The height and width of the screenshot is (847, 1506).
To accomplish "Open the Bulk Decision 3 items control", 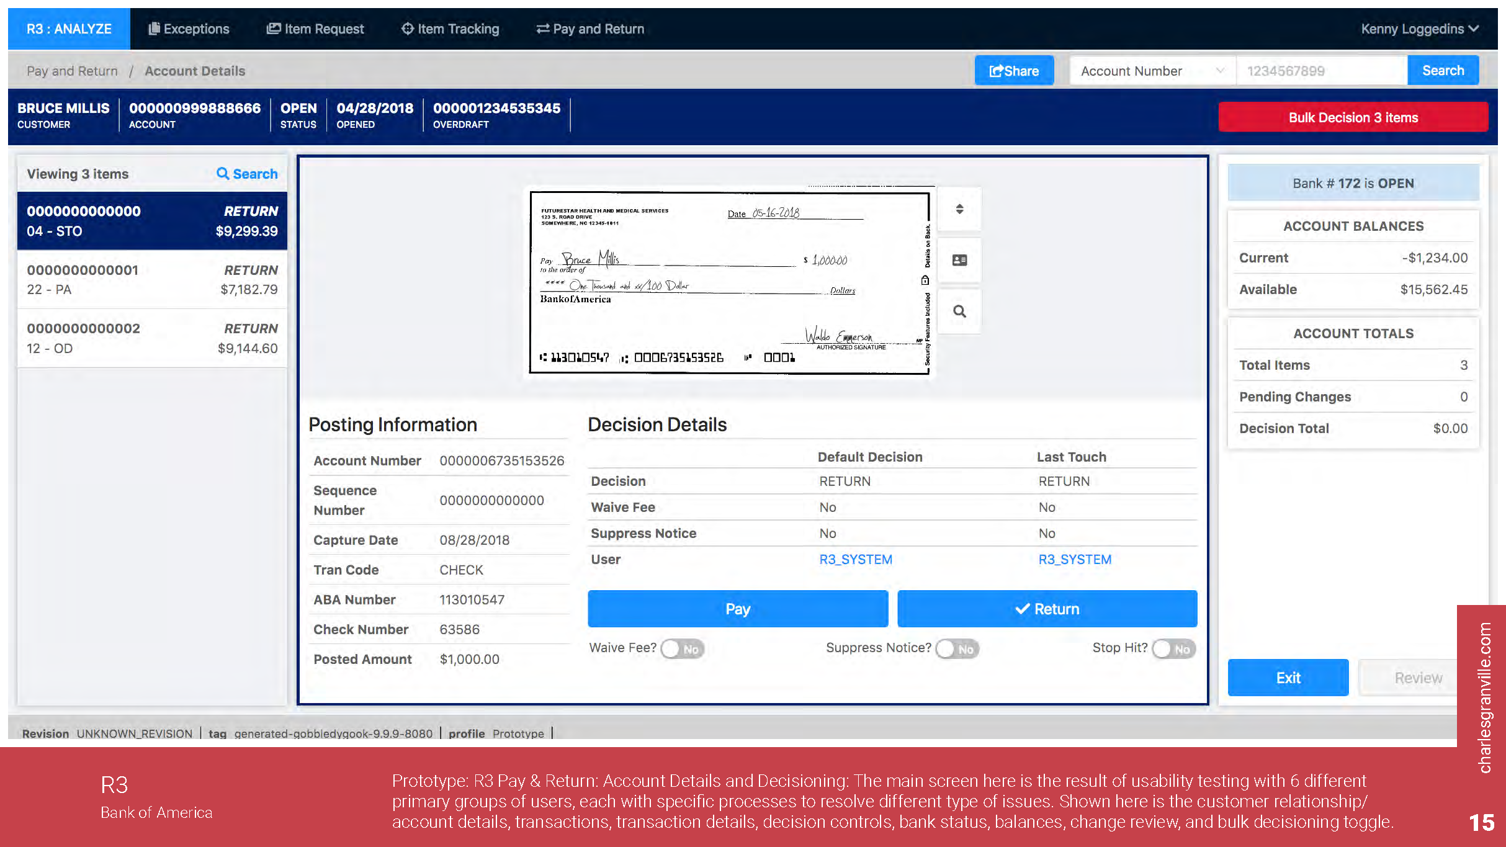I will tap(1353, 117).
